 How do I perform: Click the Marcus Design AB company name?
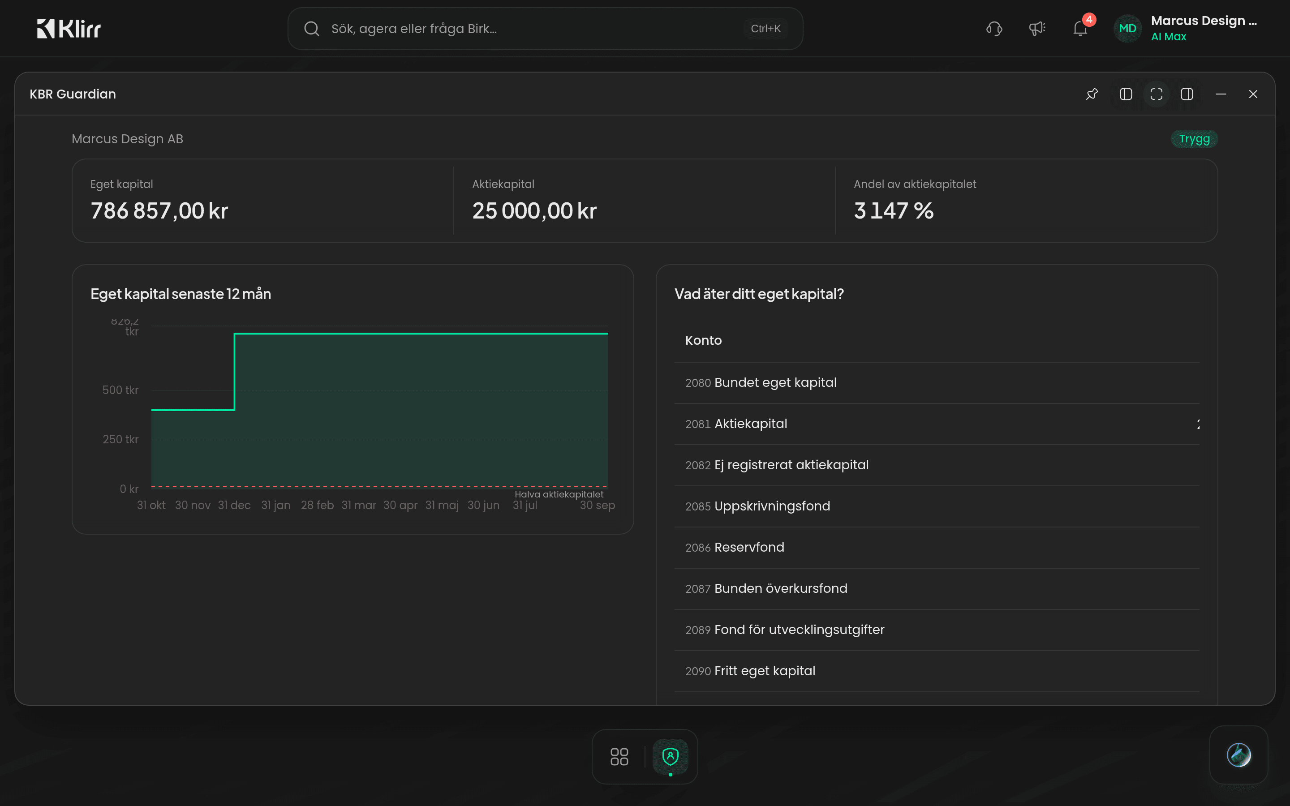127,139
